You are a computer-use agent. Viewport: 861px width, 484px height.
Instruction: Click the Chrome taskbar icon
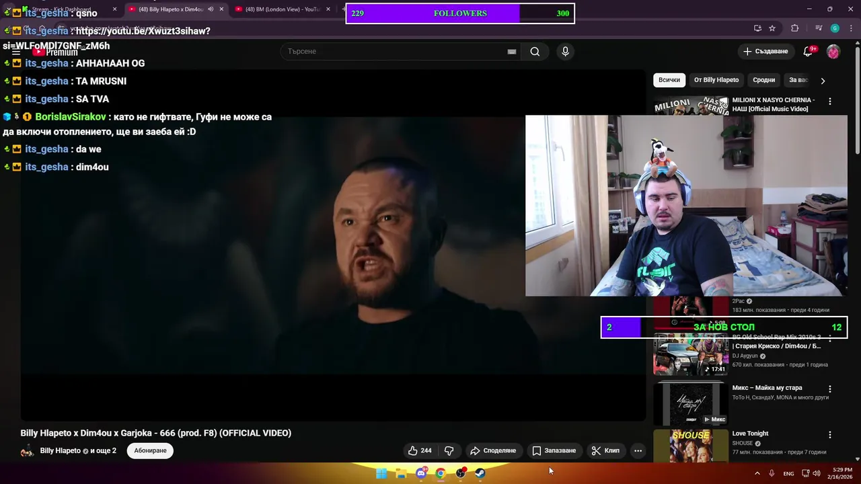point(441,473)
